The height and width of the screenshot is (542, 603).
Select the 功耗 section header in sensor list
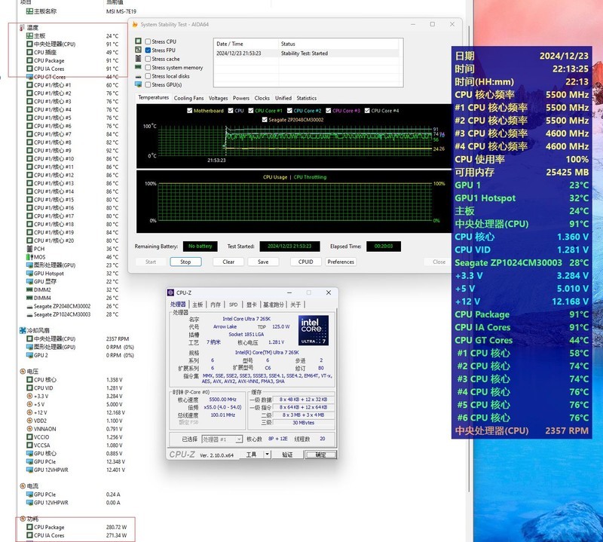pos(32,519)
